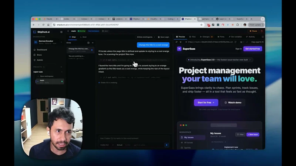Click the Sign in link in preview
Image resolution: width=296 pixels, height=166 pixels.
(238, 49)
